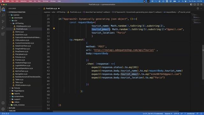Open notifications bell in status bar
Image resolution: width=204 pixels, height=115 pixels.
[x=201, y=114]
